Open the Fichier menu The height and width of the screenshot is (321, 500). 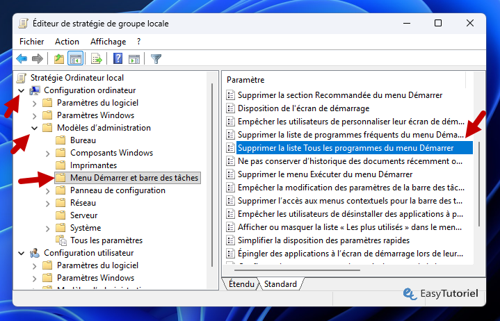coord(31,42)
